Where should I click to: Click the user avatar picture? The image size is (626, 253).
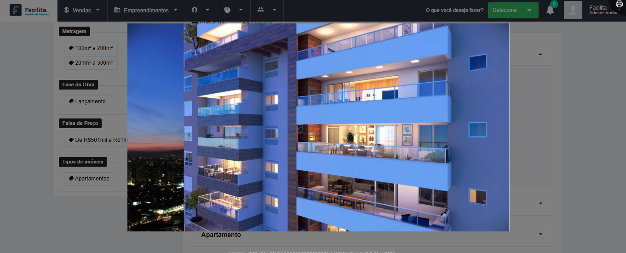(x=573, y=10)
